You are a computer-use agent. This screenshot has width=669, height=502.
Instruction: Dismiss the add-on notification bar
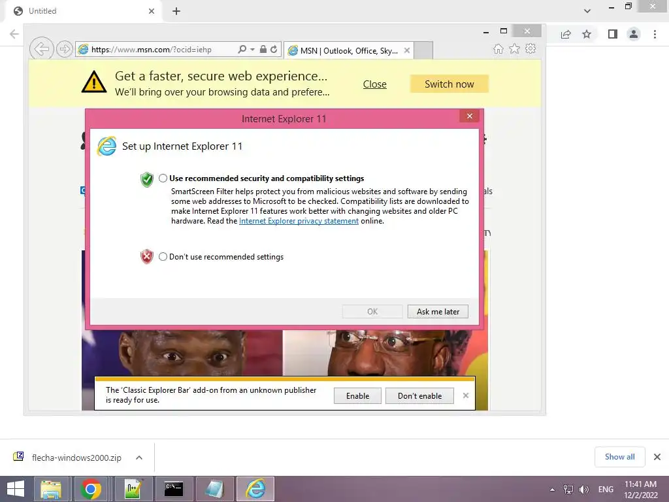[466, 395]
